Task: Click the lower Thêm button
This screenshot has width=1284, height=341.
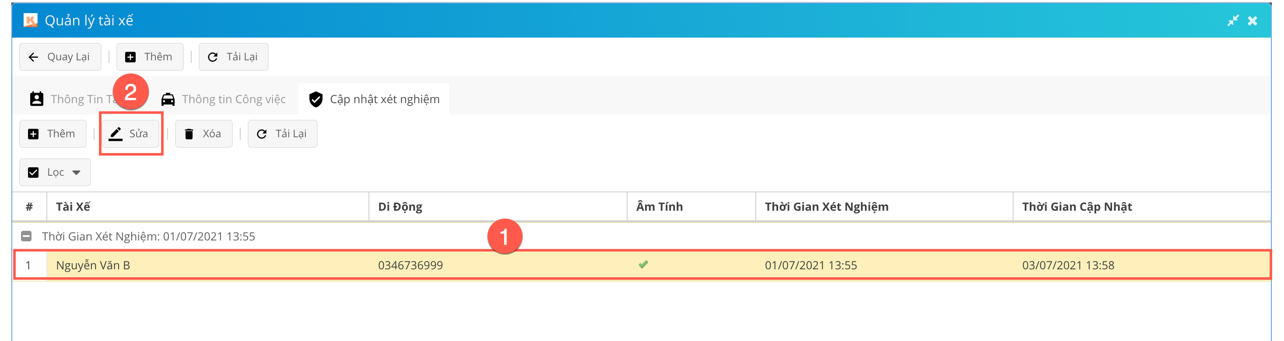Action: point(53,134)
